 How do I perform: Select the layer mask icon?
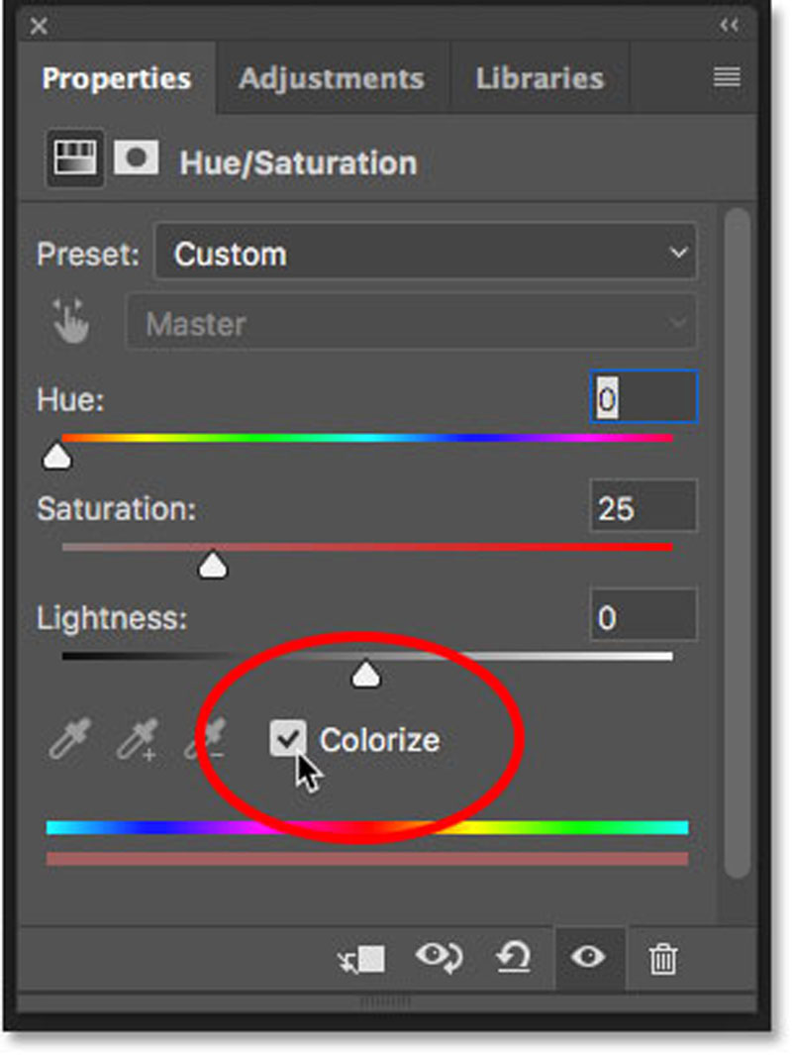pos(137,159)
